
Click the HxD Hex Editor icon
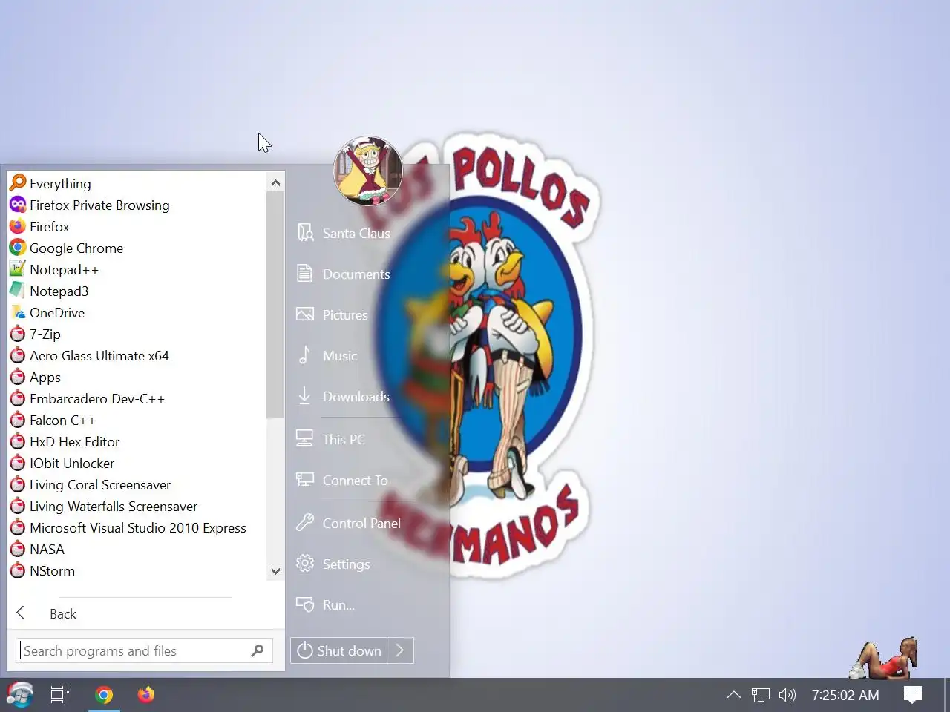[x=18, y=441]
